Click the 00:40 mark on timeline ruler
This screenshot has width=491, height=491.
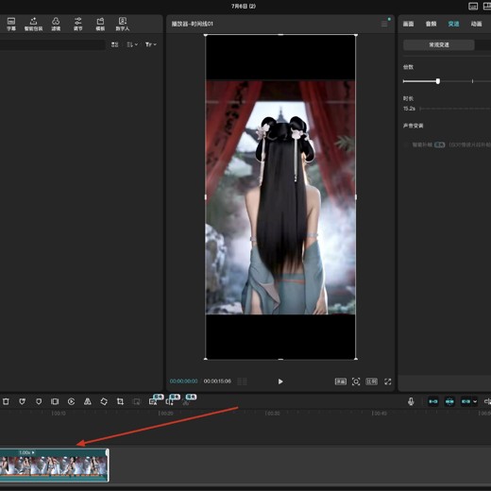pyautogui.click(x=380, y=413)
